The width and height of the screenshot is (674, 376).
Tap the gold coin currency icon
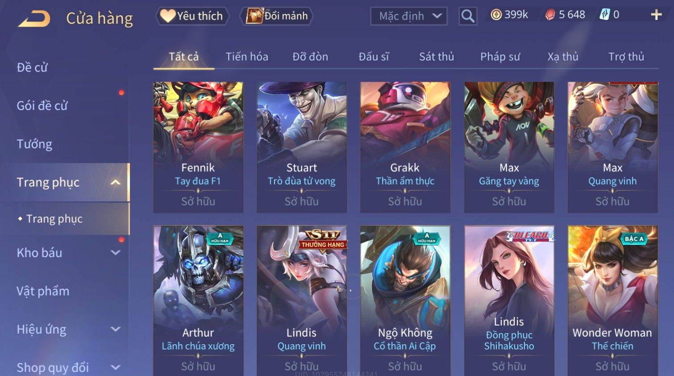496,15
